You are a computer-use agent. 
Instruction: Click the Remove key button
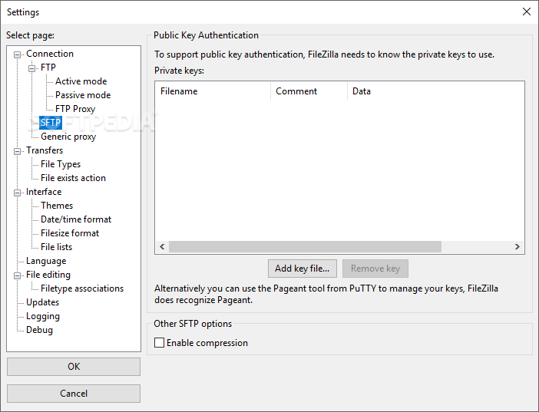[x=375, y=269]
